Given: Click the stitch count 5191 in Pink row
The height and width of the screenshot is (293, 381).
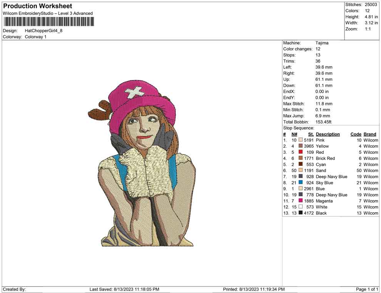Looking at the screenshot, I should [x=309, y=140].
